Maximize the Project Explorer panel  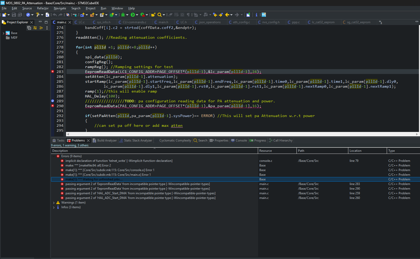[x=46, y=22]
